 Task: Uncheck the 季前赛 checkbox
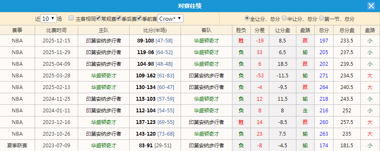click(139, 18)
